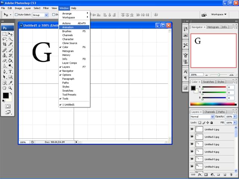Open Go to Bridge icon
This screenshot has width=239, height=179.
[x=204, y=15]
